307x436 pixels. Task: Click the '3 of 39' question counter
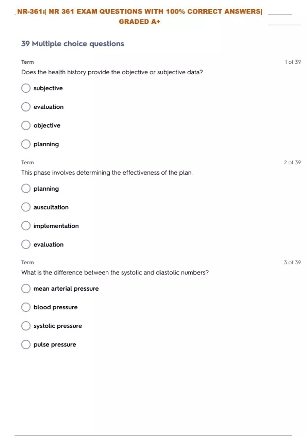tap(292, 262)
